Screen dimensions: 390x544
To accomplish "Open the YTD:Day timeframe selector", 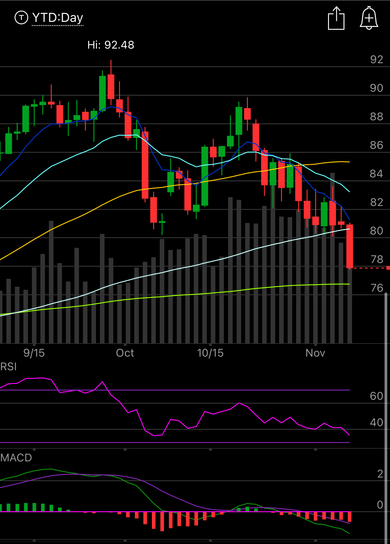I will tap(58, 18).
